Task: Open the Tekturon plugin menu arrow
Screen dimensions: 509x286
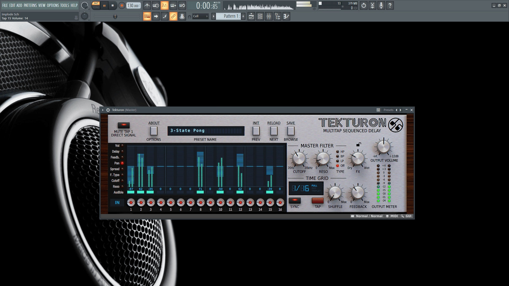Action: coord(103,110)
